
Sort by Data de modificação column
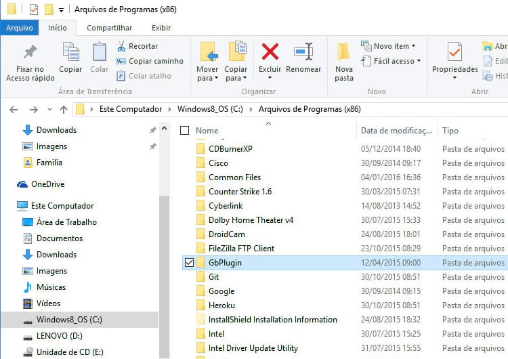(x=396, y=131)
